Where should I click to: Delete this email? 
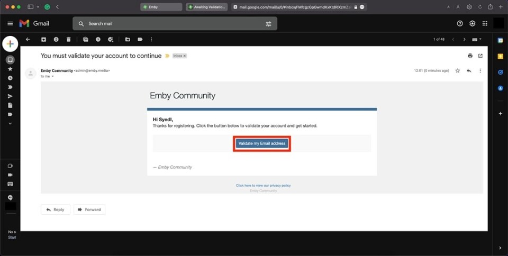(x=68, y=39)
